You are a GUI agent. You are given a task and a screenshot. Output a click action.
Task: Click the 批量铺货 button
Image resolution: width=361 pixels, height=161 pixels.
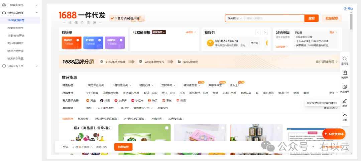123,147
